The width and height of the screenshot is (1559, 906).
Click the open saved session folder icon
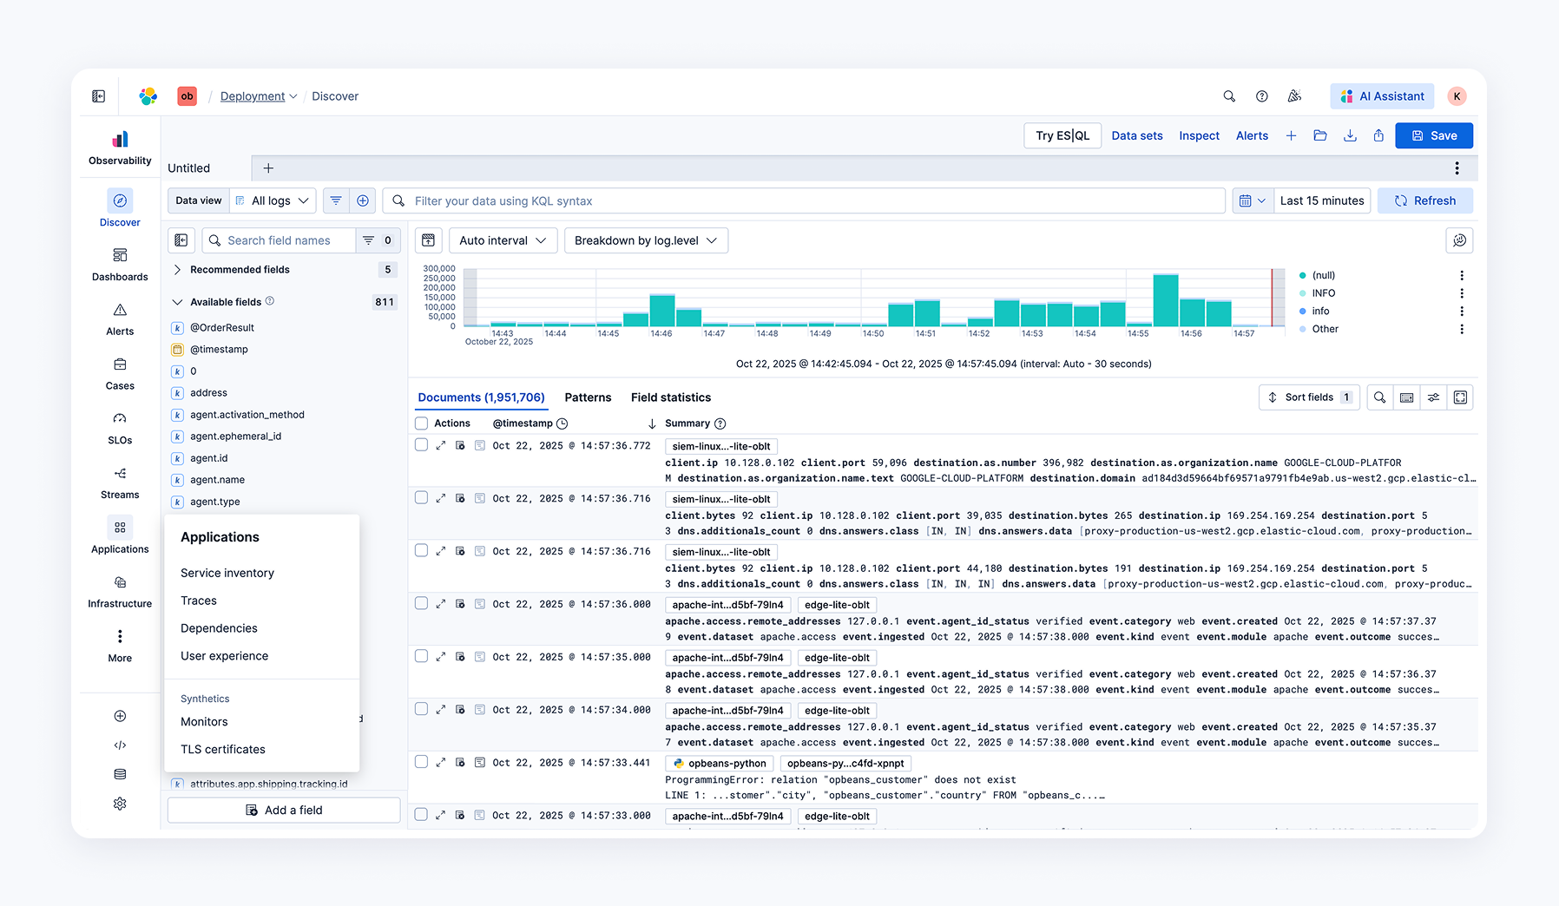coord(1320,135)
